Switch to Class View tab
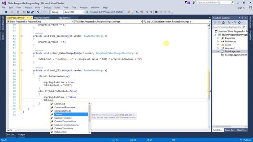 (x=242, y=130)
